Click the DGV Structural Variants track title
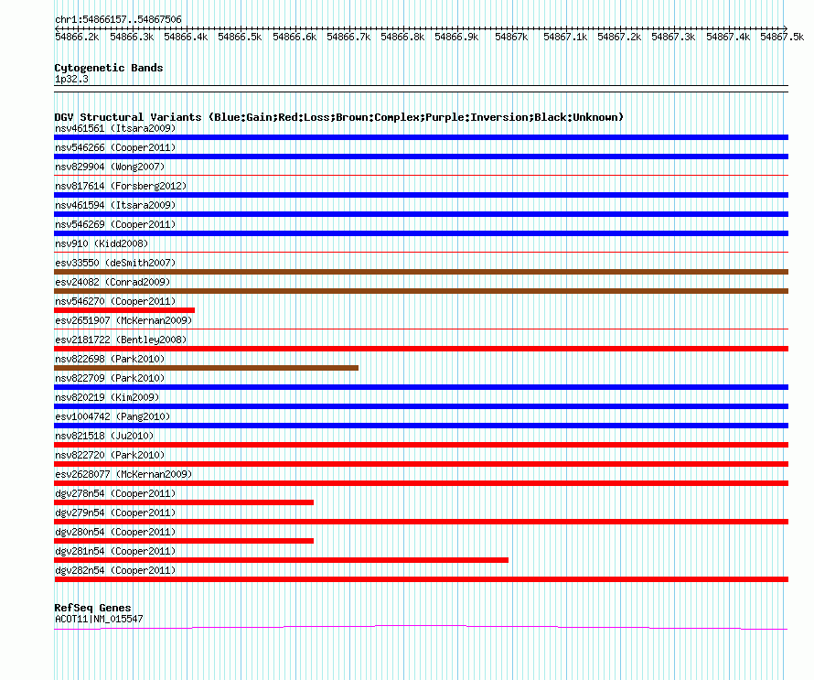The height and width of the screenshot is (680, 814). 339,117
